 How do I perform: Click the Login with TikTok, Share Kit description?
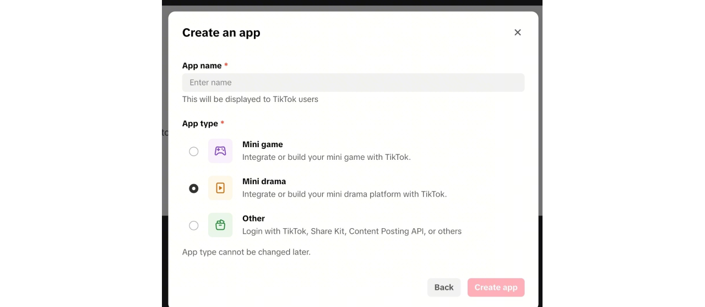(352, 231)
